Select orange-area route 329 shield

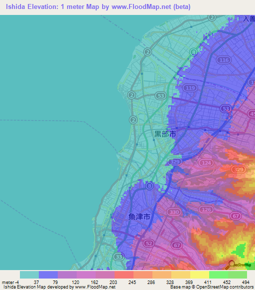coord(239,169)
